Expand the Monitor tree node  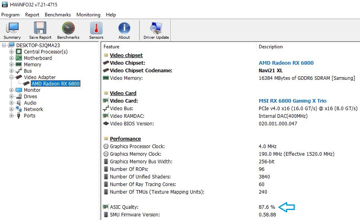[x=11, y=90]
